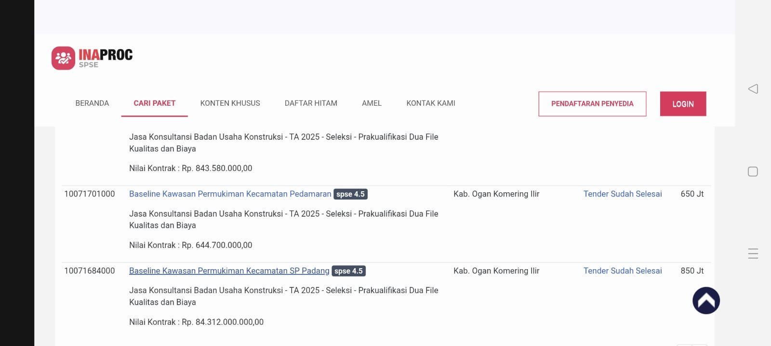Click Tender Sudah Selesai for Pedamaran package
The image size is (771, 346).
click(622, 194)
